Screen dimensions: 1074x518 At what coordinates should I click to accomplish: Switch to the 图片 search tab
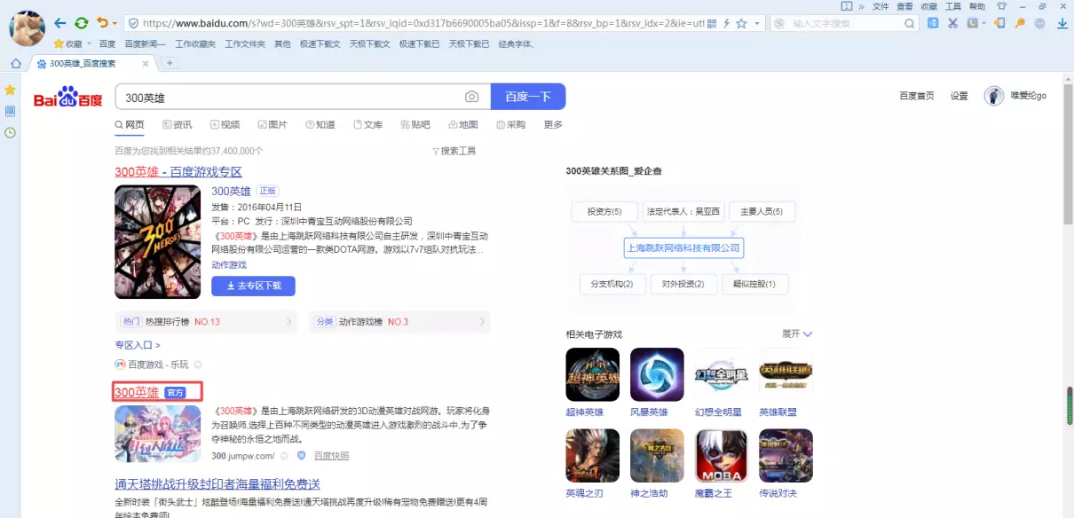(273, 124)
